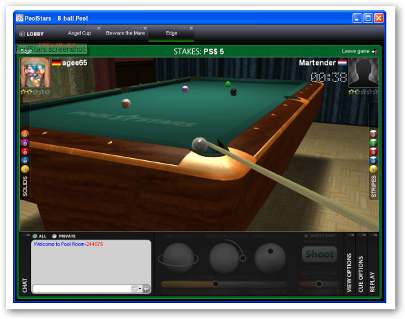The height and width of the screenshot is (319, 405).
Task: Collapse the CHAT panel
Action: 25,285
